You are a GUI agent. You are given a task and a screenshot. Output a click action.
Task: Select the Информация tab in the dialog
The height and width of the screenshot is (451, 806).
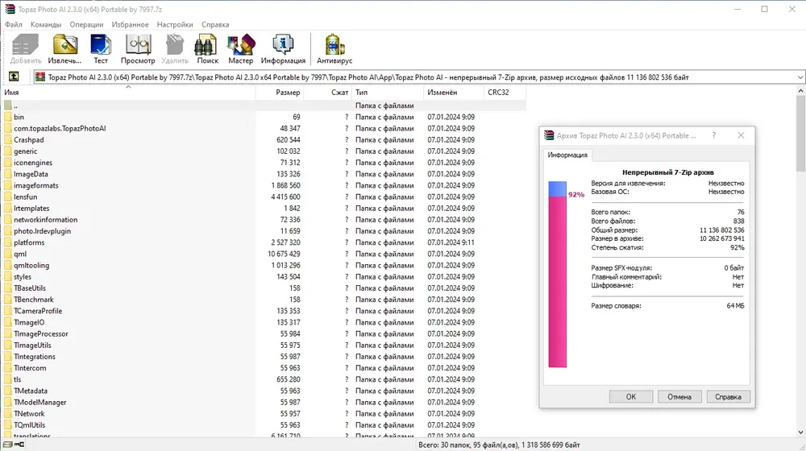click(x=567, y=155)
